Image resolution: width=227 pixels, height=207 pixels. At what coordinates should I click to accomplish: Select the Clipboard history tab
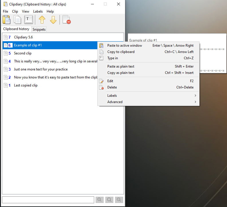pos(16,29)
